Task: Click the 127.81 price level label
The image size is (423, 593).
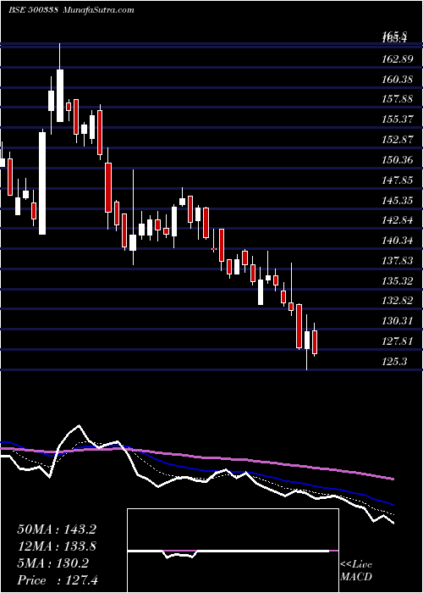Action: click(397, 341)
